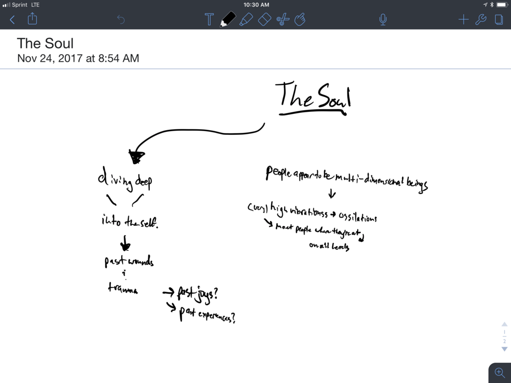Activate the hand pan tool
Screen dimensions: 511x383
click(300, 20)
